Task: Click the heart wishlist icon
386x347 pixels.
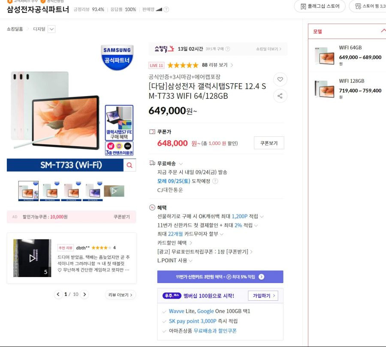Action: point(280,79)
